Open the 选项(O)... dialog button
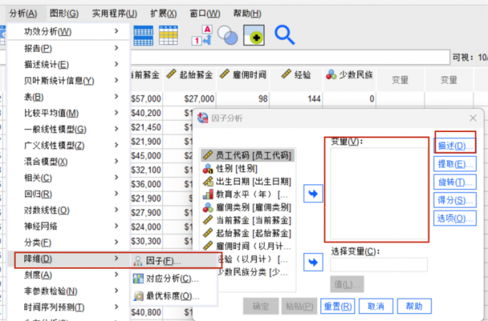This screenshot has height=321, width=488. [455, 218]
